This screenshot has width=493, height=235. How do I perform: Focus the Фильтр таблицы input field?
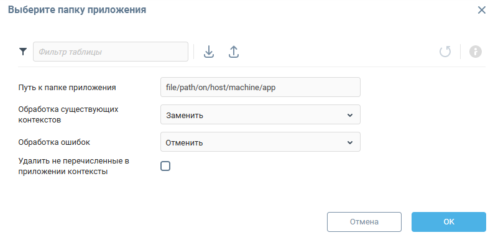click(111, 52)
